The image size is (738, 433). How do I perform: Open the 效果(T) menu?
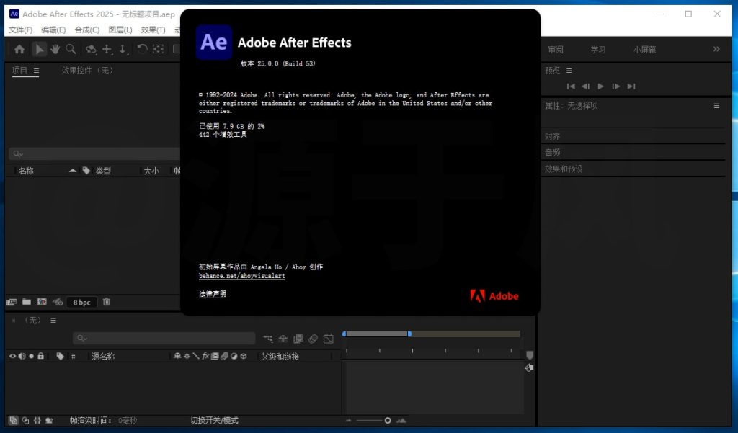(x=153, y=30)
